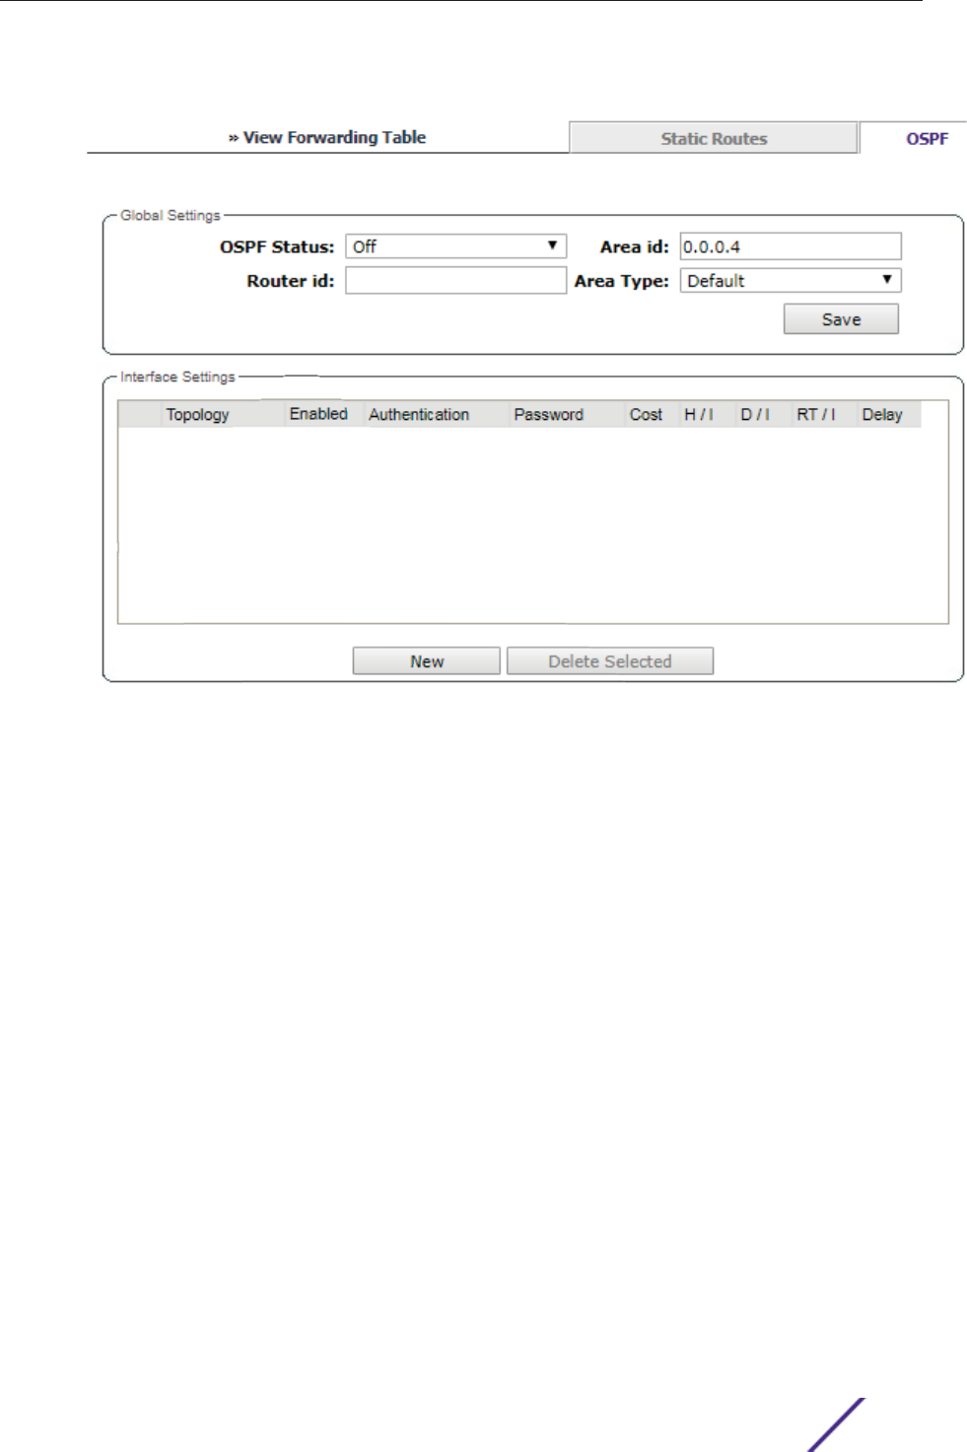Click the H / I column header
This screenshot has height=1452, width=967.
(x=699, y=414)
